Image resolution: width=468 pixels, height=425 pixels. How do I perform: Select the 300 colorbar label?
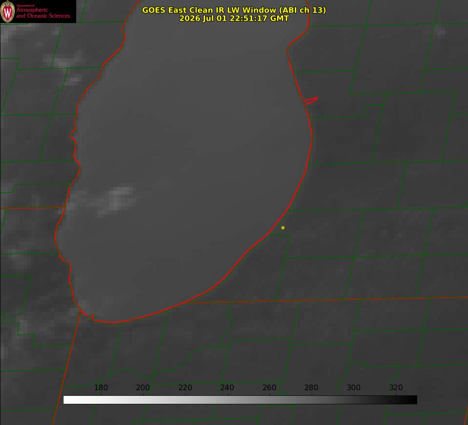[354, 387]
